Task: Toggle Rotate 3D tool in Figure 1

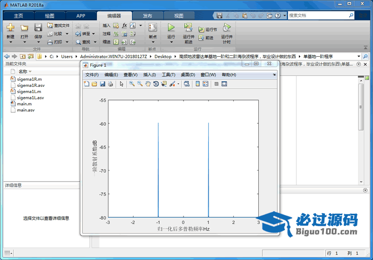Action: click(x=156, y=84)
